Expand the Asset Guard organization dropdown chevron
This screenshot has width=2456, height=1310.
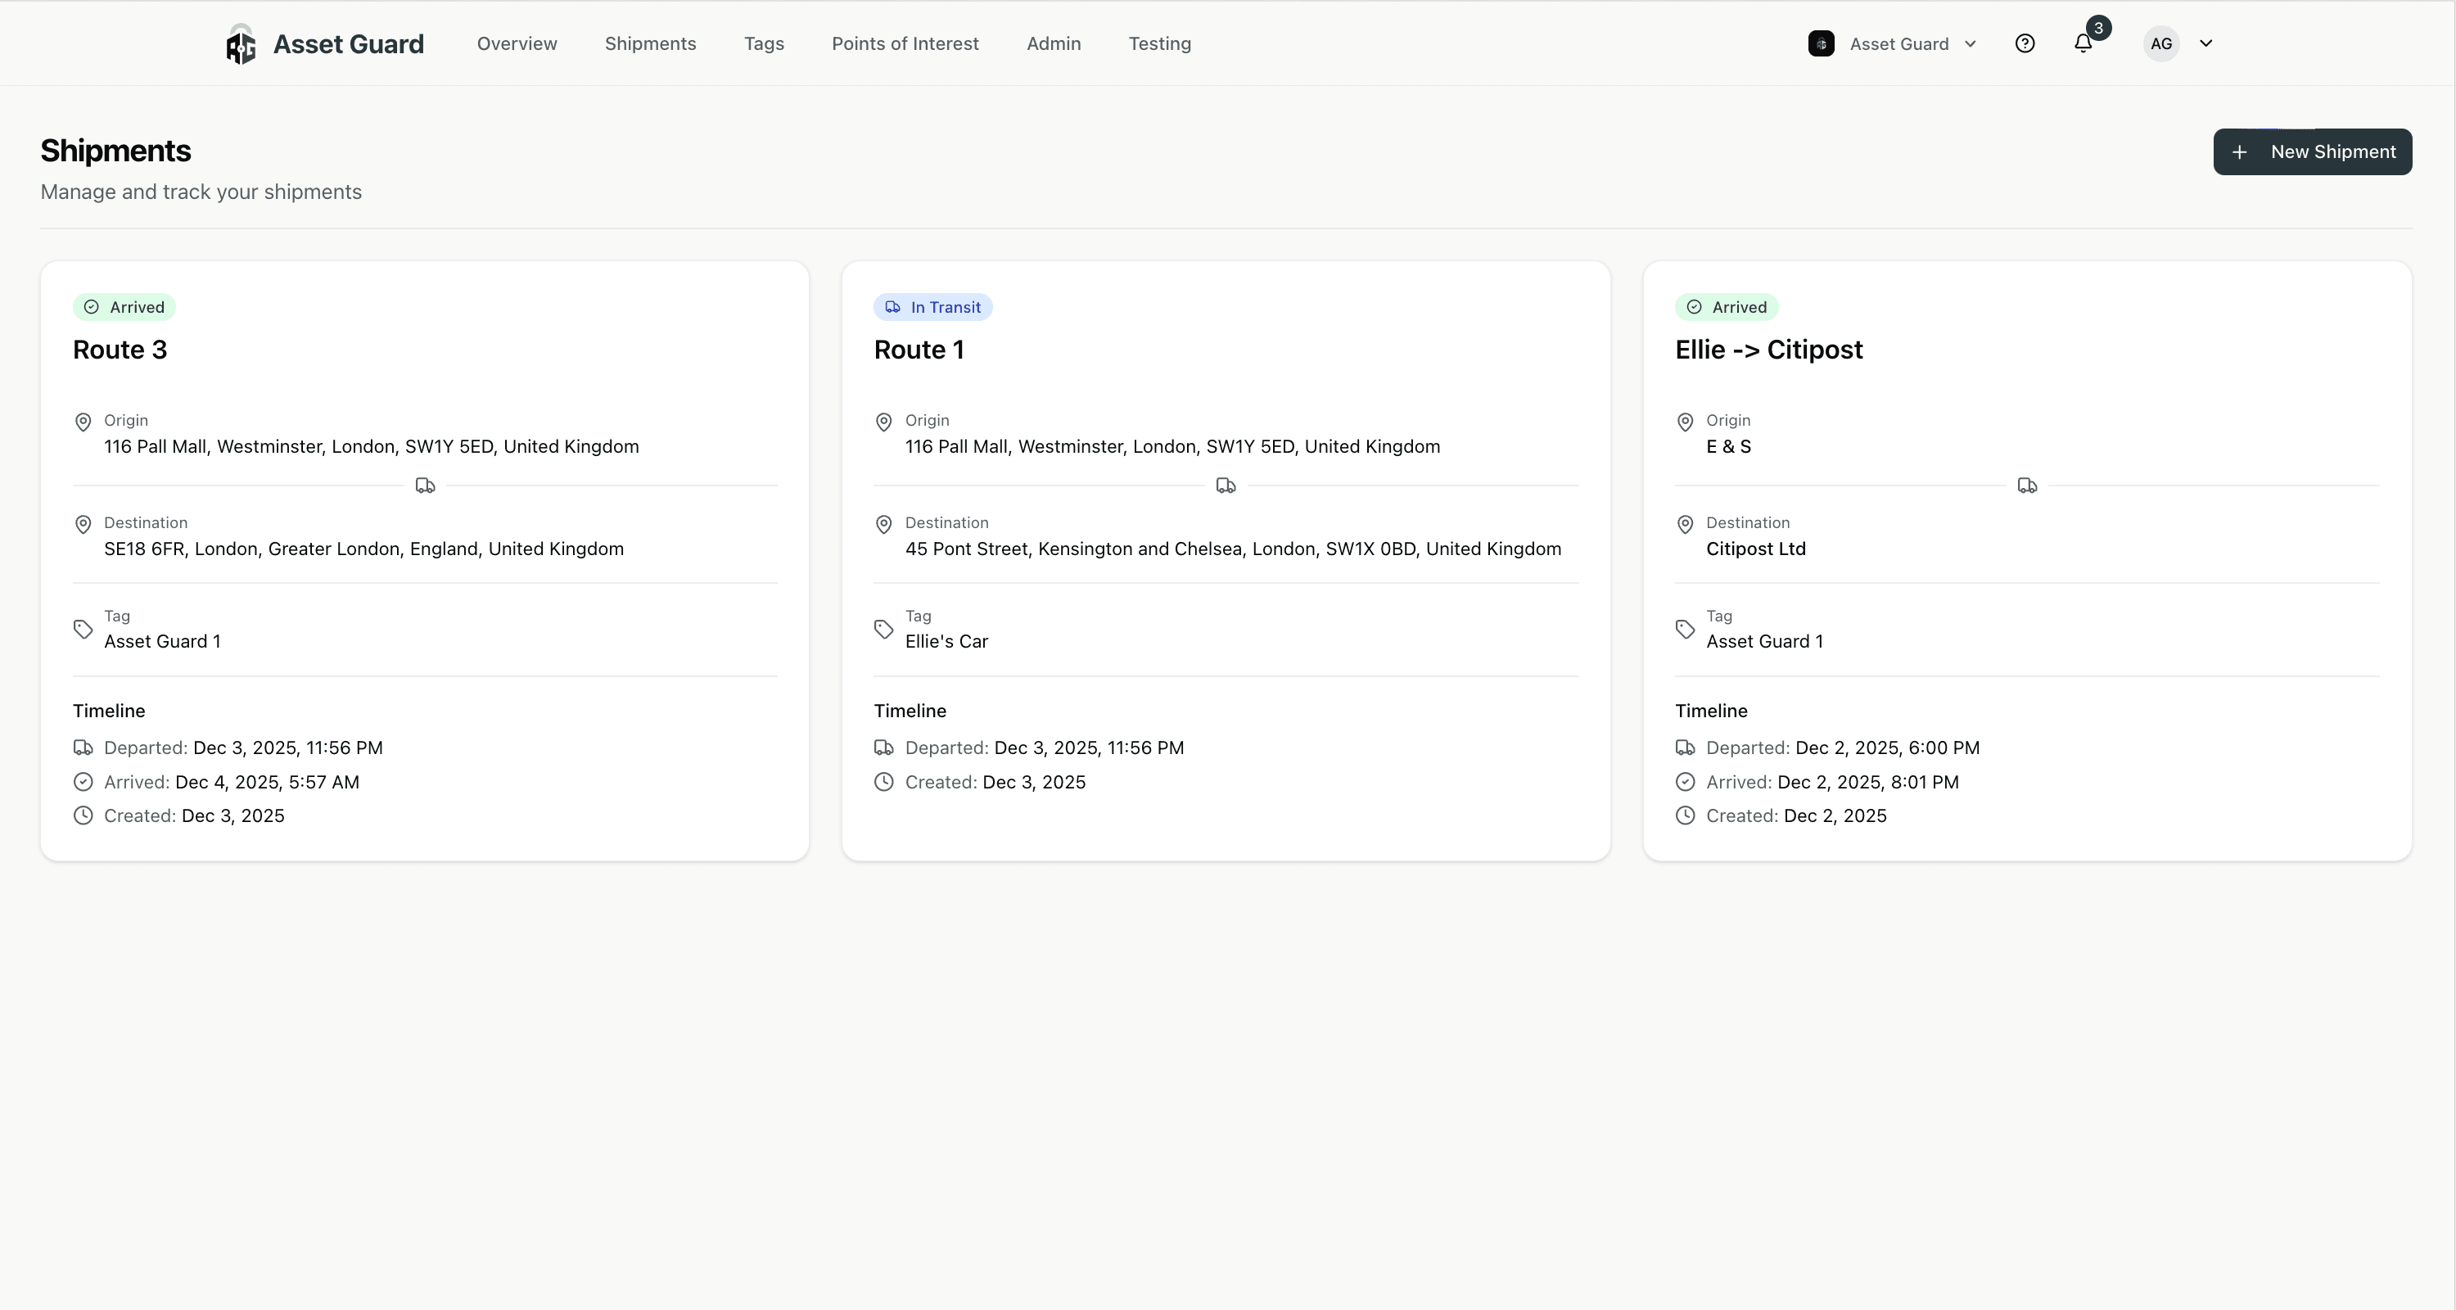pyautogui.click(x=1971, y=44)
